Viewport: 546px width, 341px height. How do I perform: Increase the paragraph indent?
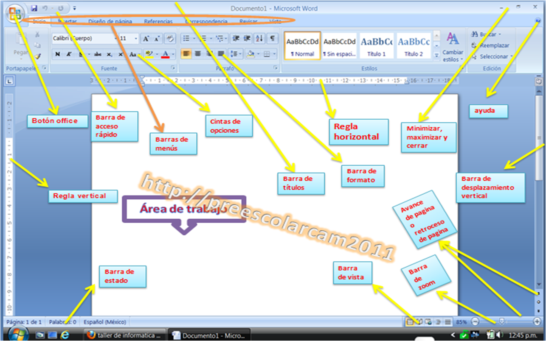pyautogui.click(x=248, y=39)
